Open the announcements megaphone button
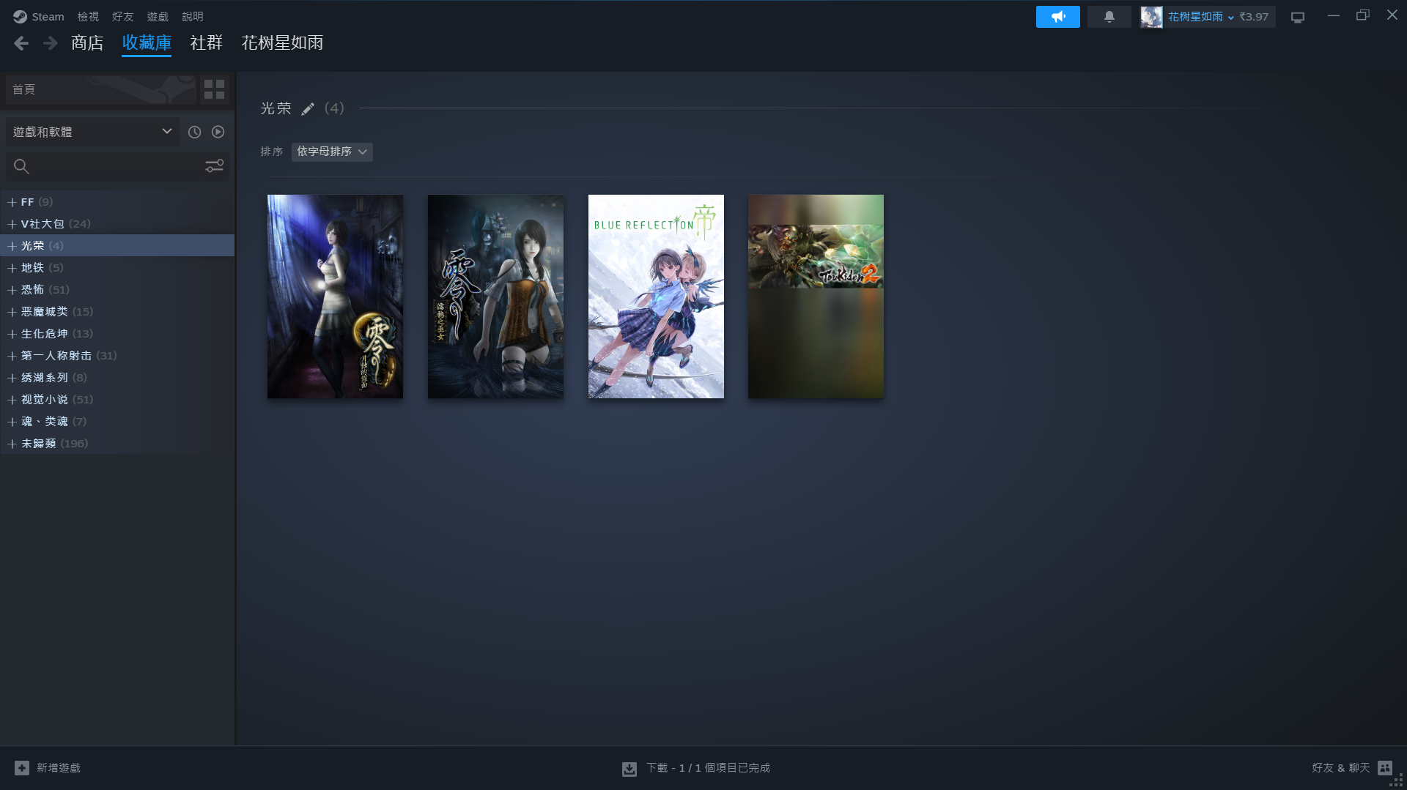 point(1057,16)
